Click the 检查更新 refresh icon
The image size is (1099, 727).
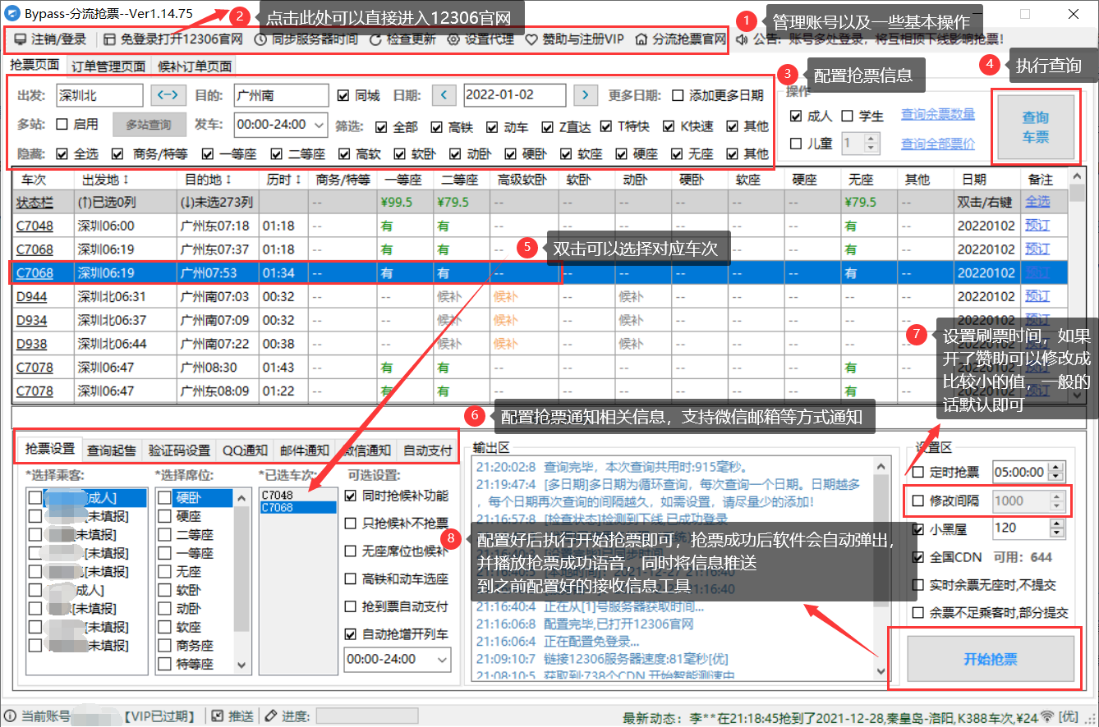(375, 39)
